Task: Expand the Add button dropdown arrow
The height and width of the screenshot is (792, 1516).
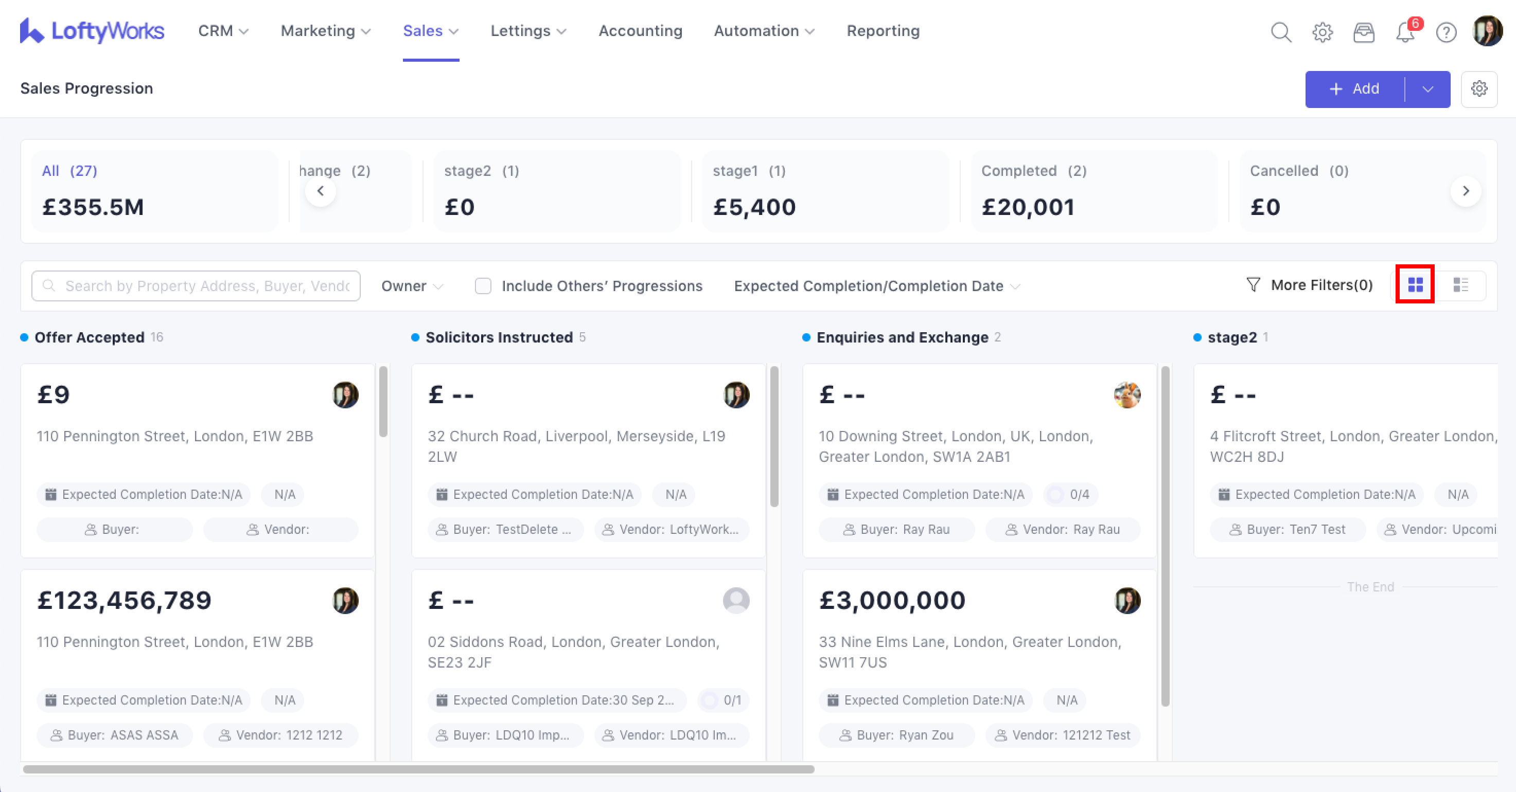Action: [x=1427, y=89]
